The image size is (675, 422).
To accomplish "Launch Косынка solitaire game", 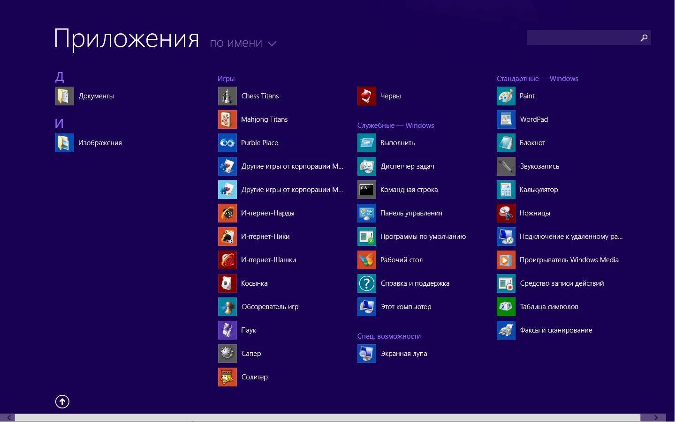I will click(243, 283).
